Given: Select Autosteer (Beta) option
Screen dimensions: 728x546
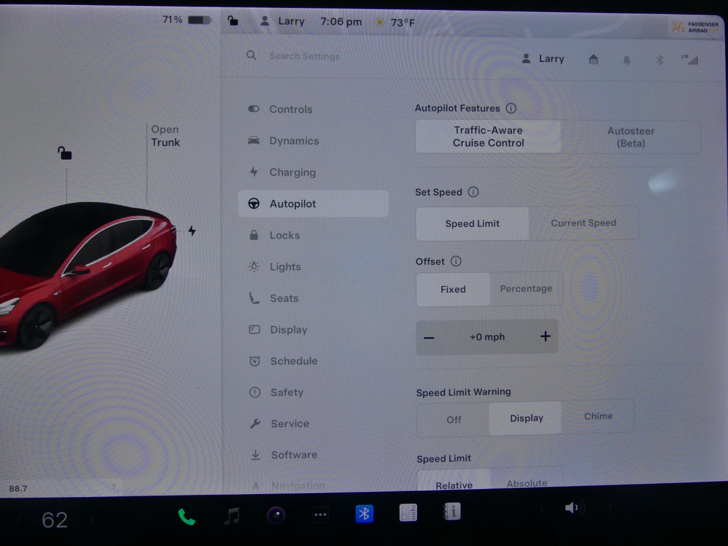Looking at the screenshot, I should (630, 137).
